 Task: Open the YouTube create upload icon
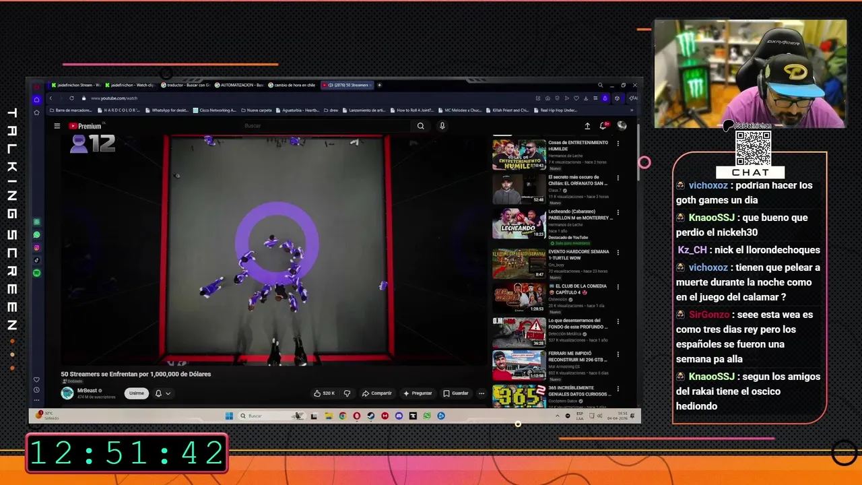point(587,126)
